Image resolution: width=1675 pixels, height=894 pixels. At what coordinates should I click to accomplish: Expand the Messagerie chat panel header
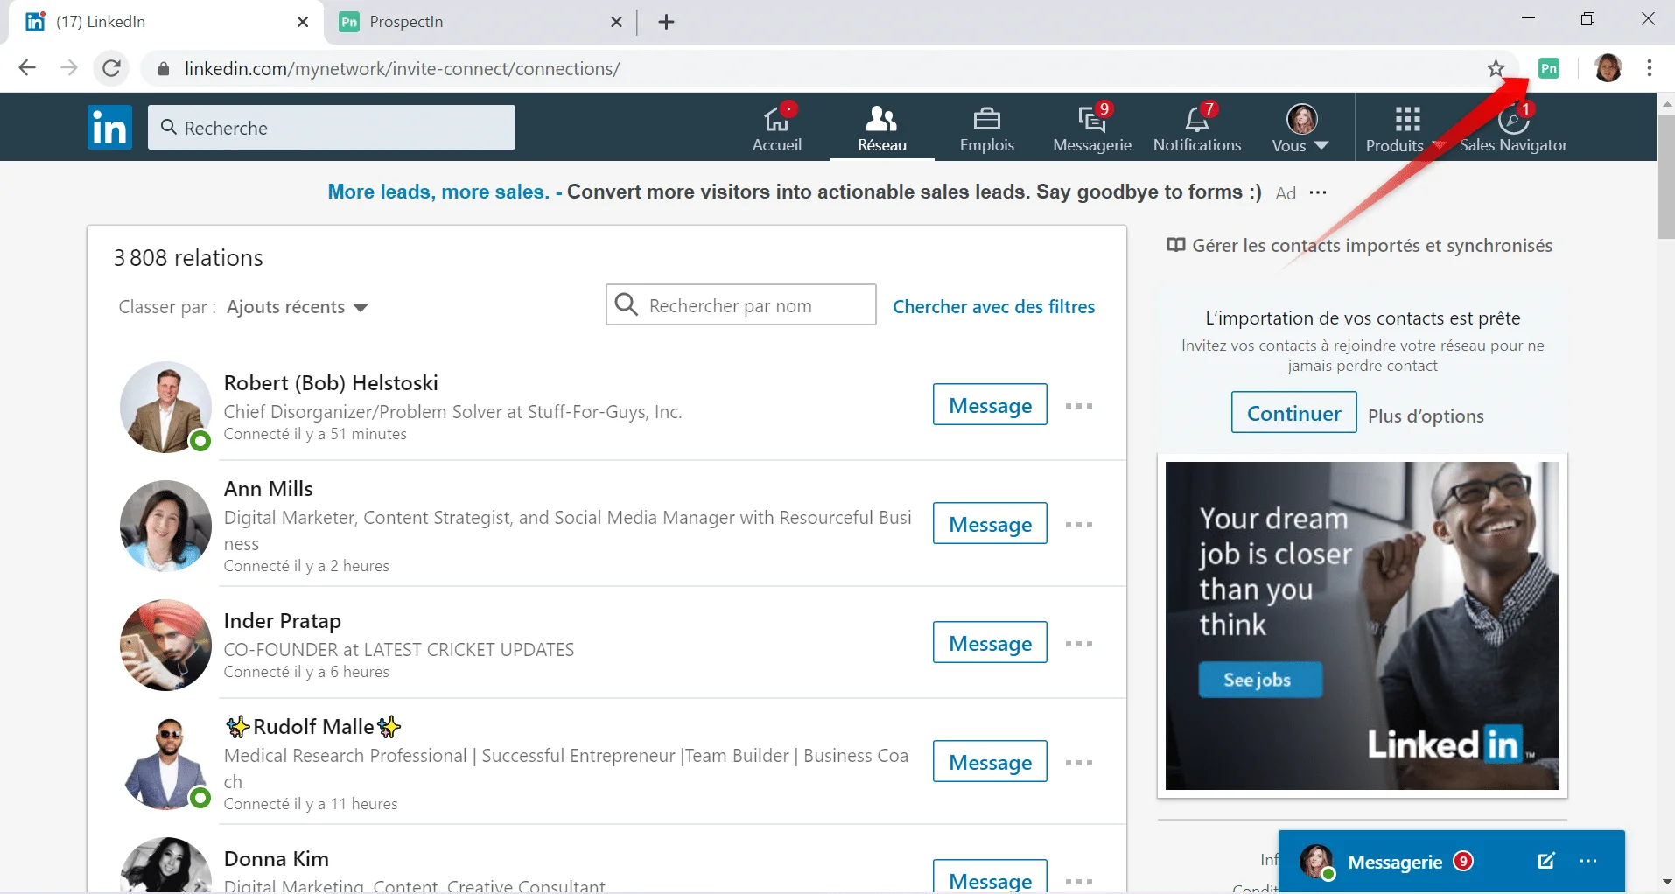point(1451,862)
